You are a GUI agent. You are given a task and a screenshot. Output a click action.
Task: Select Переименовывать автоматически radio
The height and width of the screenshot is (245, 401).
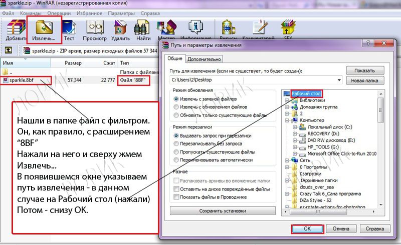176,160
